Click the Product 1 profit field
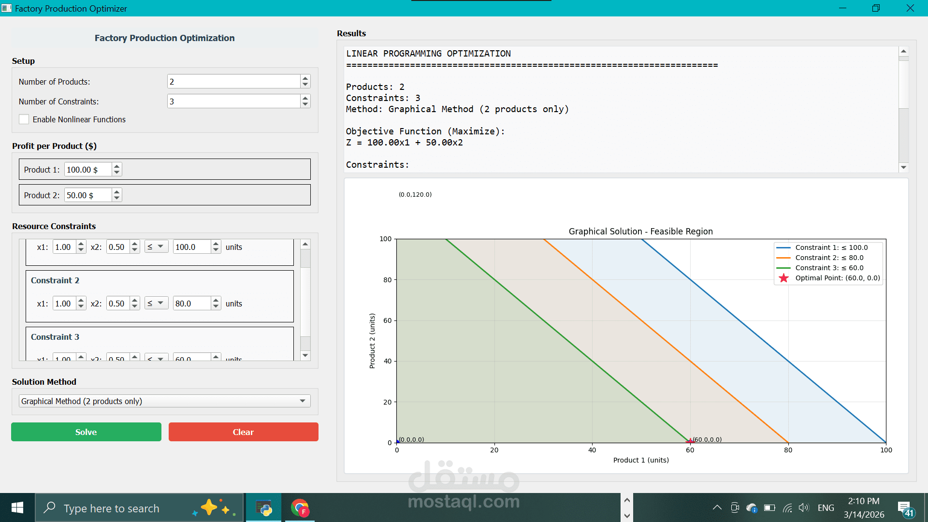Image resolution: width=928 pixels, height=522 pixels. coord(88,170)
